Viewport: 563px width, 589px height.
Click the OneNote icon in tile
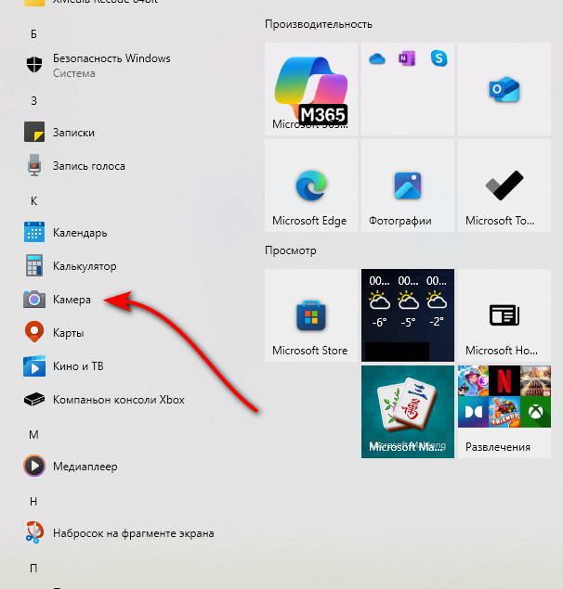407,59
